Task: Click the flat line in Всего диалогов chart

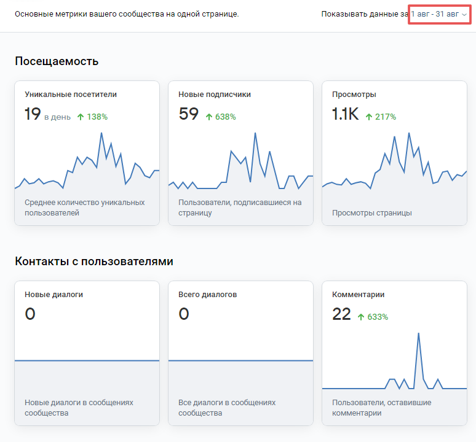Action: click(x=240, y=360)
